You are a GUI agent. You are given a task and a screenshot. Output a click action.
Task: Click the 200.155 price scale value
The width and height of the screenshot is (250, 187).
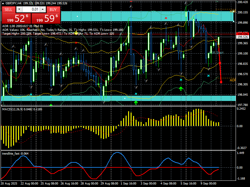tap(243, 12)
